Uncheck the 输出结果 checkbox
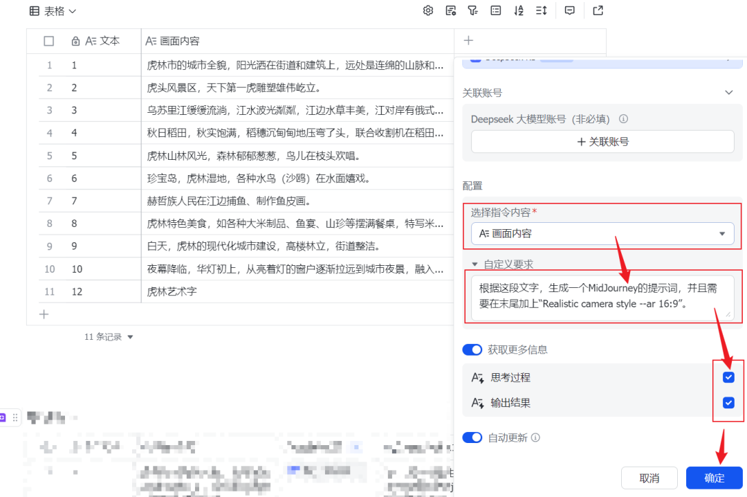 (728, 402)
